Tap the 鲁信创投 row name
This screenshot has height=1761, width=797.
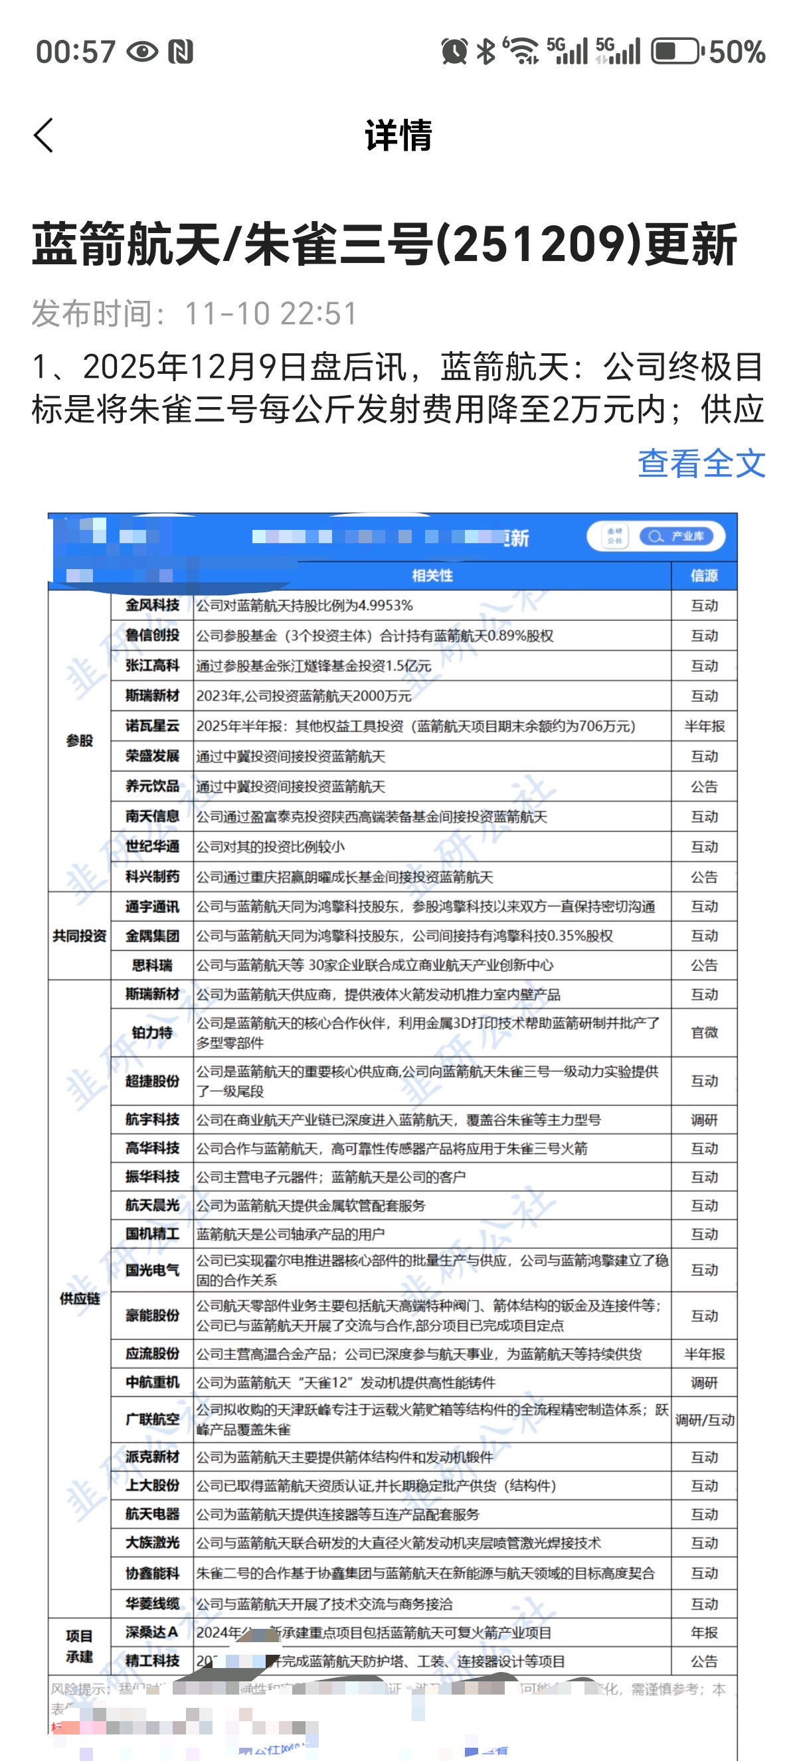[153, 635]
